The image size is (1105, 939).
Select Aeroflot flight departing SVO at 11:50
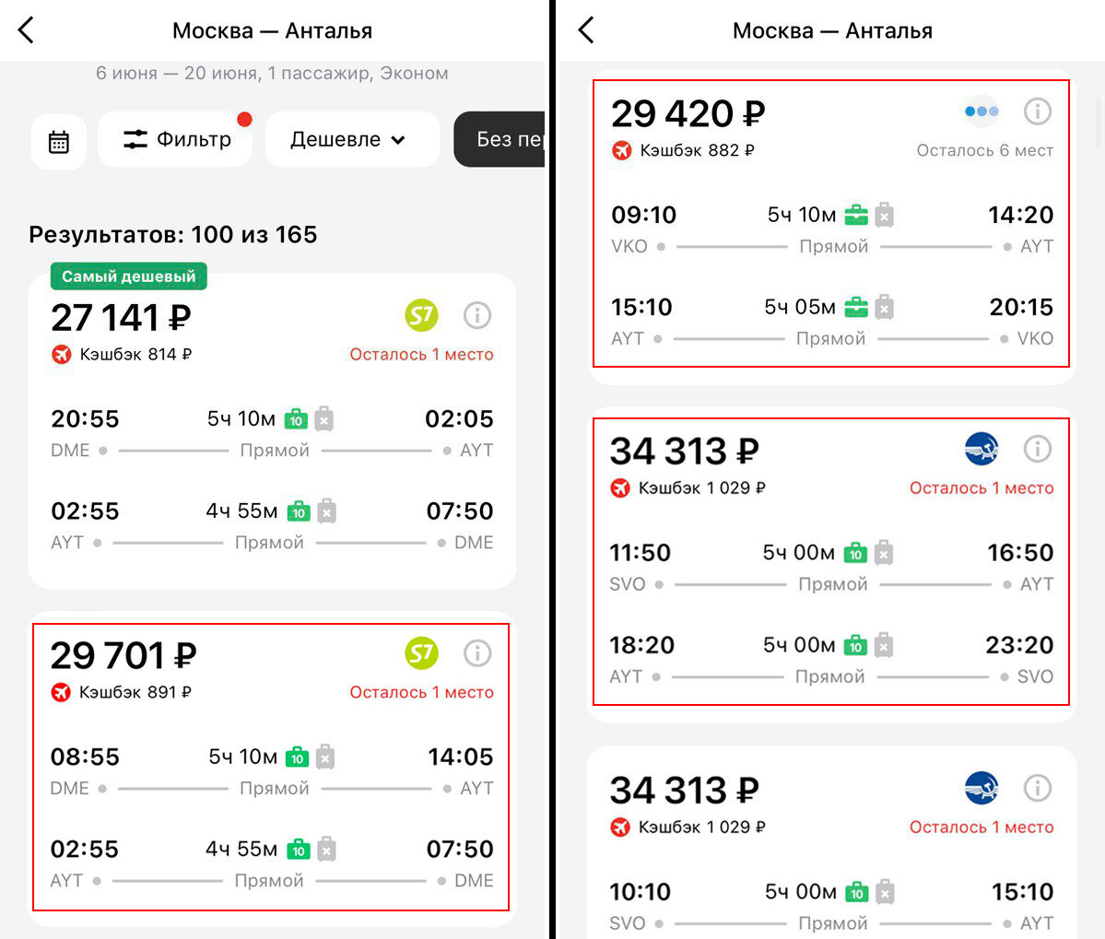(x=831, y=561)
